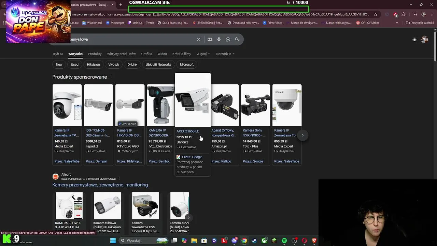Screen dimensions: 437x246
Task: Open Copilot from the taskbar
Action: (x=184, y=241)
